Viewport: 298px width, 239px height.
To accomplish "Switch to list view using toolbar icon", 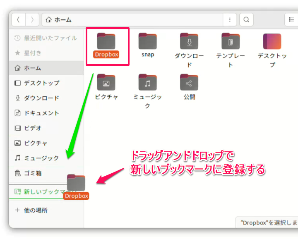I will [x=291, y=19].
